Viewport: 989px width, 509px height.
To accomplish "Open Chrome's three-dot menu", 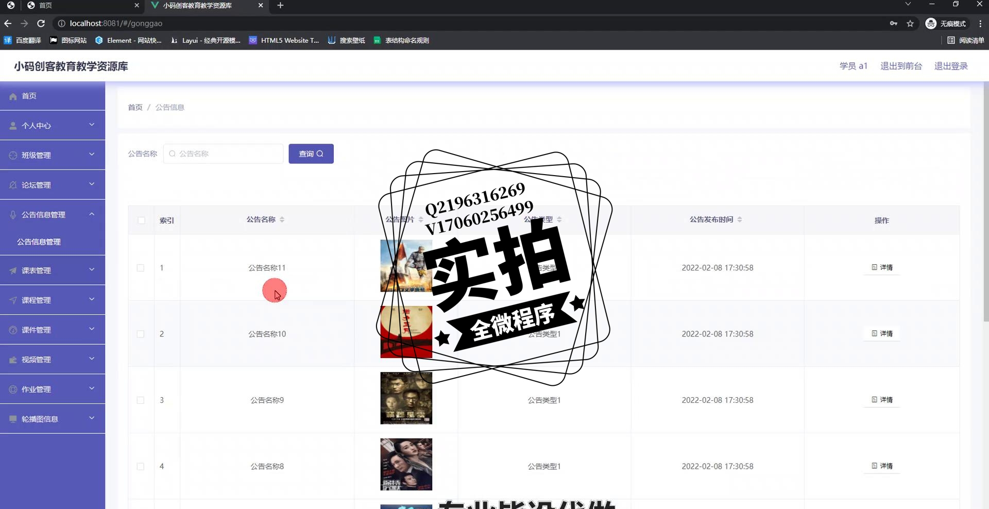I will [x=980, y=24].
